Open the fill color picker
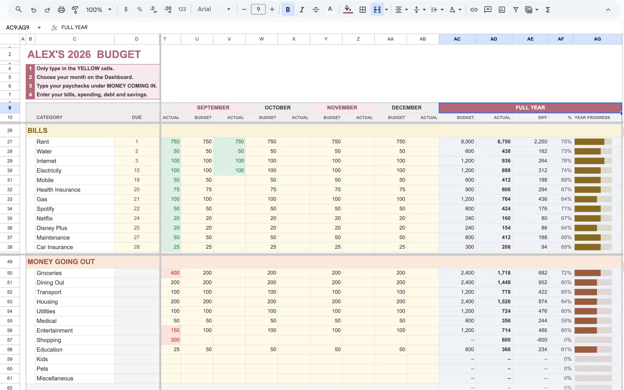 pos(348,10)
